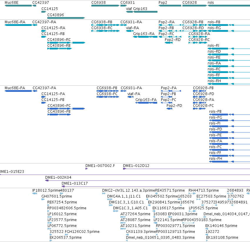The height and width of the screenshot is (242, 250).
Task: Select transcript rols-RH label
Action: coord(214,81)
